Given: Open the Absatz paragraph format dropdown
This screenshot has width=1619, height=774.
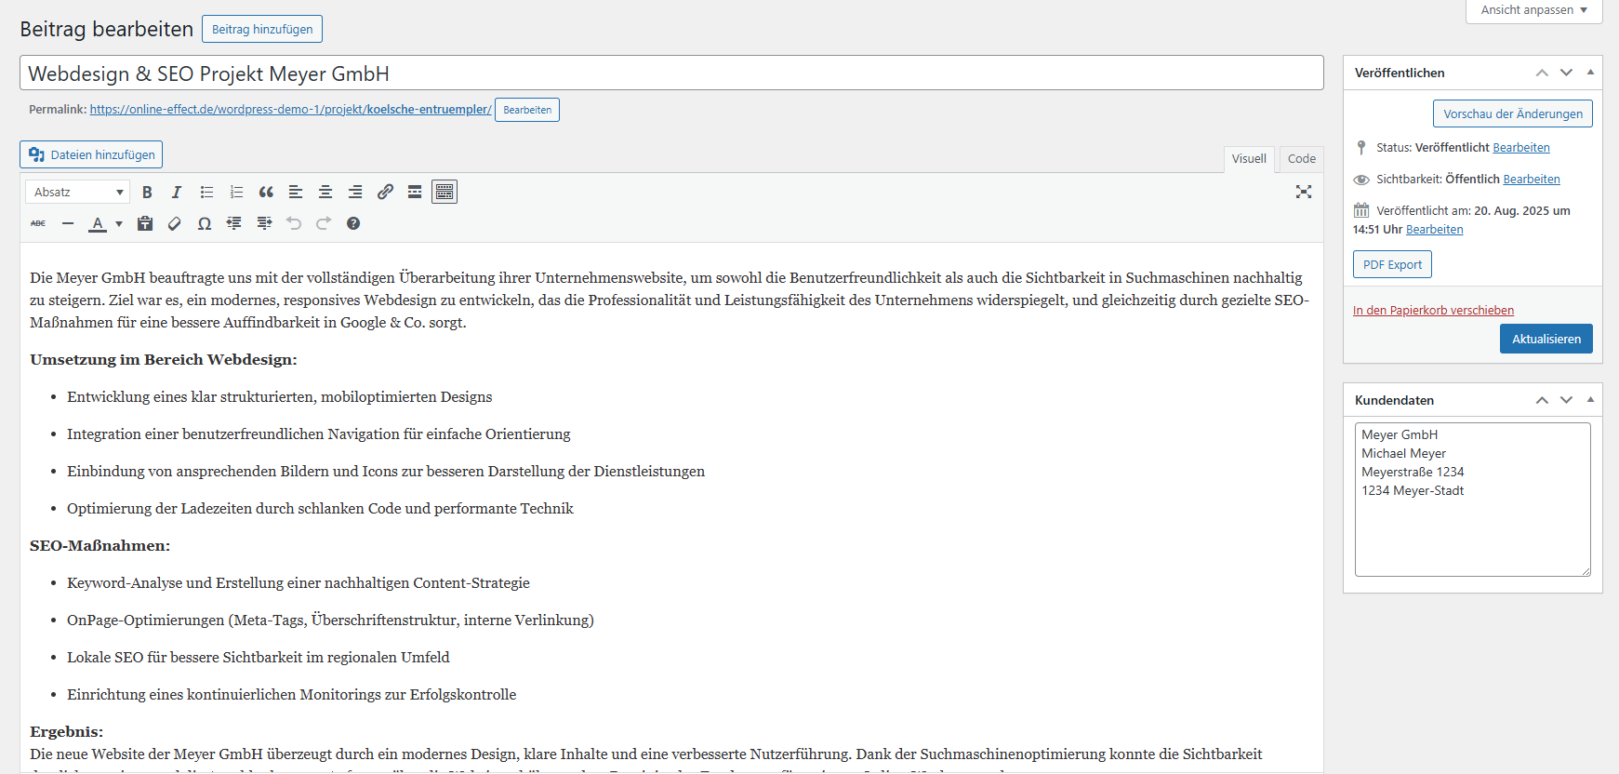Looking at the screenshot, I should (x=78, y=192).
